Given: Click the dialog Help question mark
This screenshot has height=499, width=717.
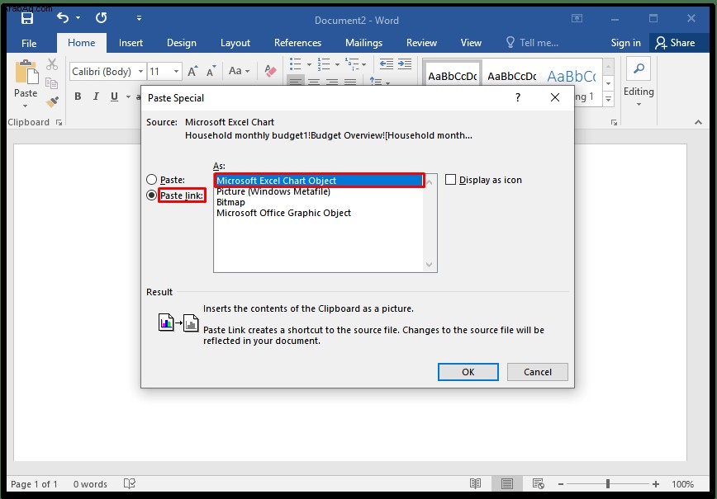Looking at the screenshot, I should click(518, 97).
